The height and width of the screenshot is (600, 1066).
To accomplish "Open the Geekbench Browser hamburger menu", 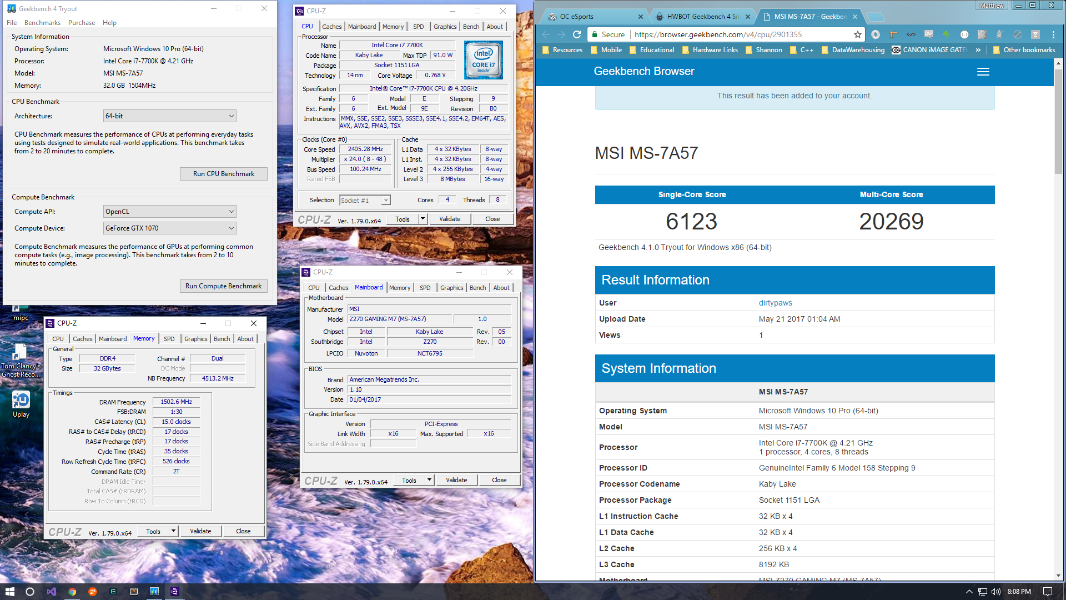I will coord(983,72).
